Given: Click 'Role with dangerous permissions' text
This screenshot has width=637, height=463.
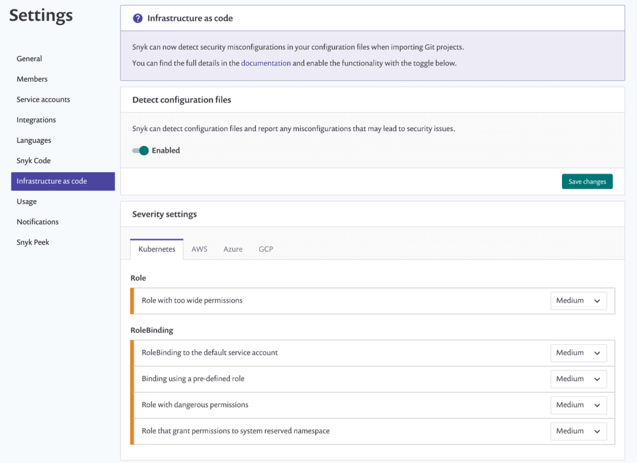Looking at the screenshot, I should coord(195,405).
